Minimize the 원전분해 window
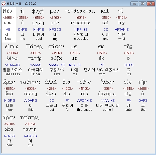Screen dimensions: 156x155 [134, 4]
